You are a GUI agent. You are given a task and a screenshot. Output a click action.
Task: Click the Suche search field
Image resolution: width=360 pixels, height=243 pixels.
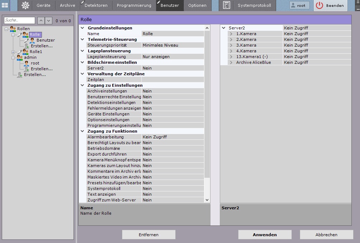coord(19,21)
